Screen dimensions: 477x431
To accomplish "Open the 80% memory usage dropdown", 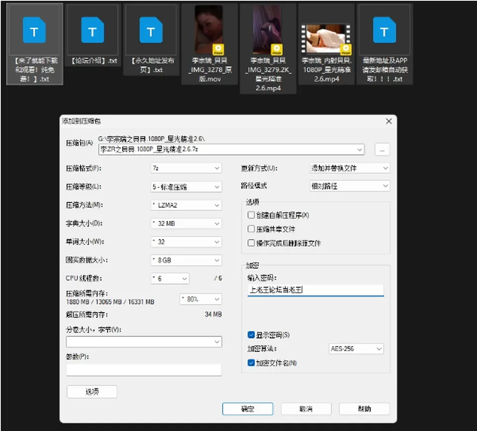I will click(201, 299).
